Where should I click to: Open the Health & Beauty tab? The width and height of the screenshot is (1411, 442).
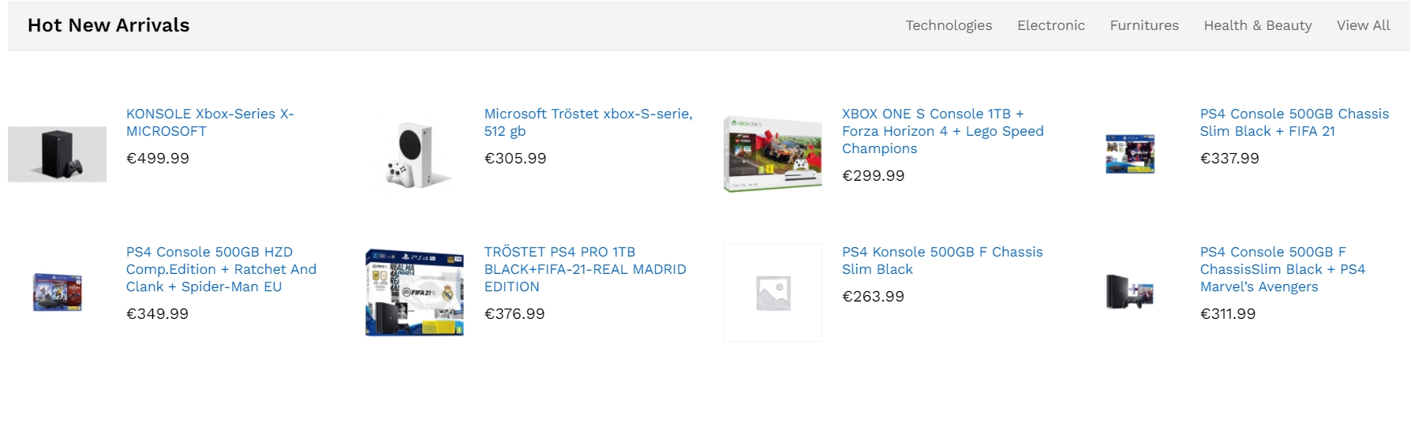coord(1257,25)
